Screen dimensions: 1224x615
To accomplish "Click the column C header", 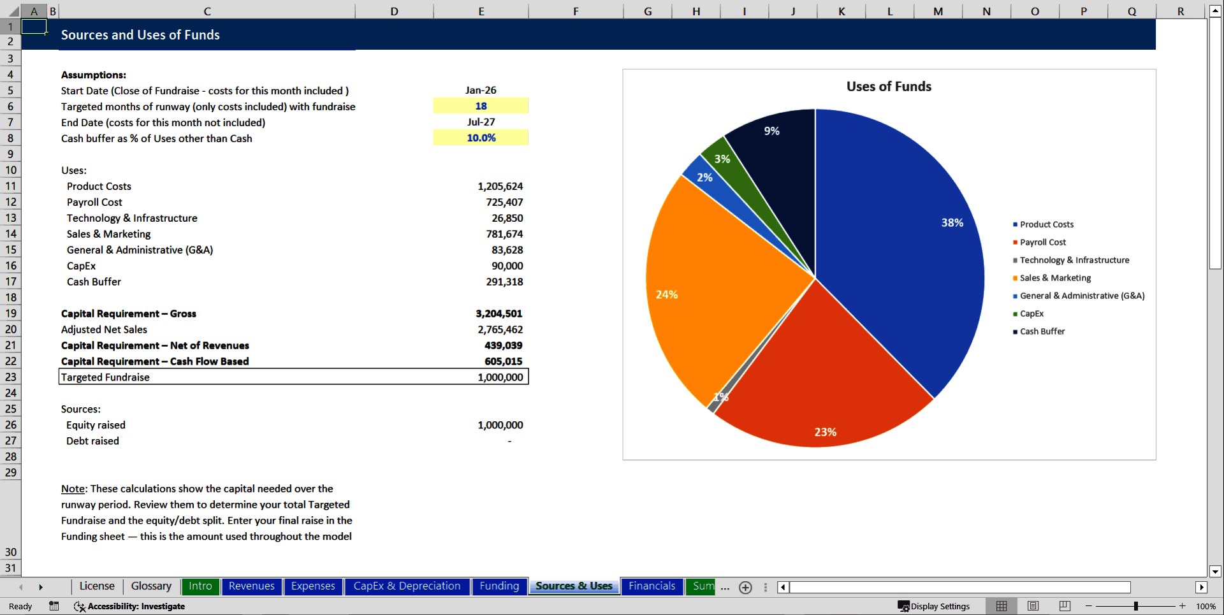I will click(x=207, y=11).
